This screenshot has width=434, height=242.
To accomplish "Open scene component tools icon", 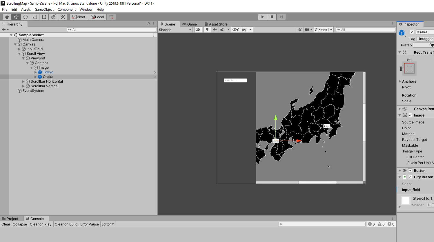I will click(300, 30).
